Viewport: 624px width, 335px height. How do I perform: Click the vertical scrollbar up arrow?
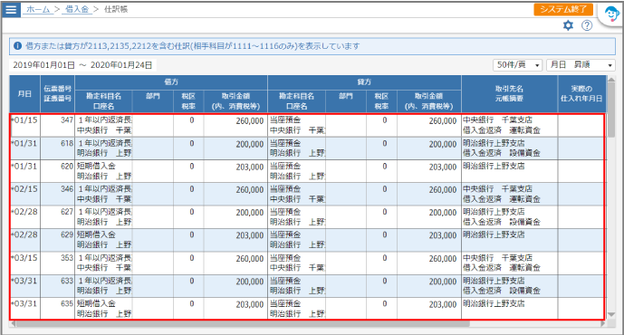tap(611, 79)
